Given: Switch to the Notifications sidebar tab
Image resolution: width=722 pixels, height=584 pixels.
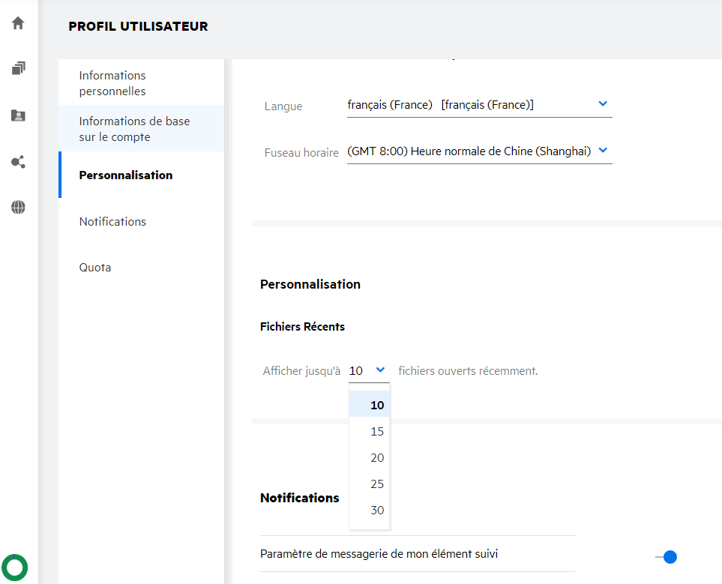Looking at the screenshot, I should tap(112, 222).
